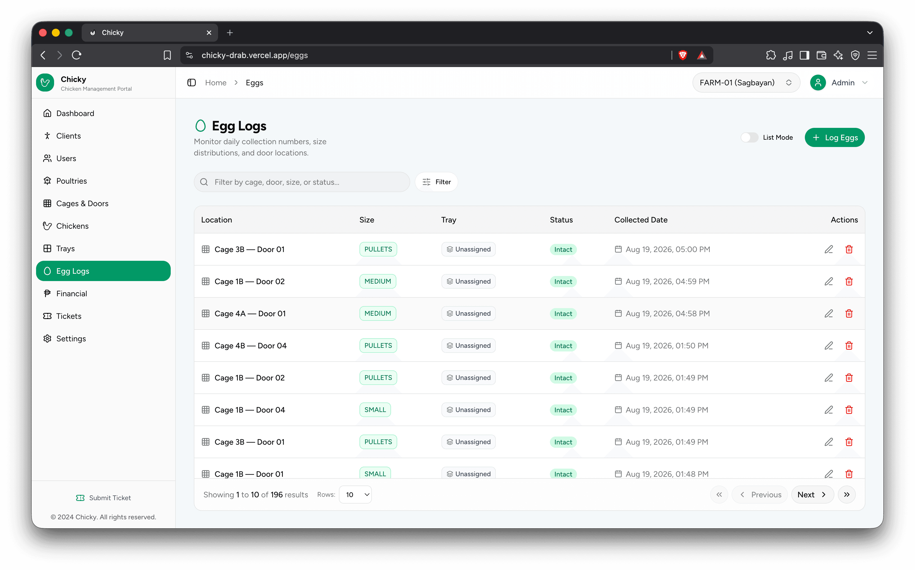Delete the Cage 4B — Door 04 log entry
Image resolution: width=915 pixels, height=570 pixels.
pyautogui.click(x=849, y=345)
